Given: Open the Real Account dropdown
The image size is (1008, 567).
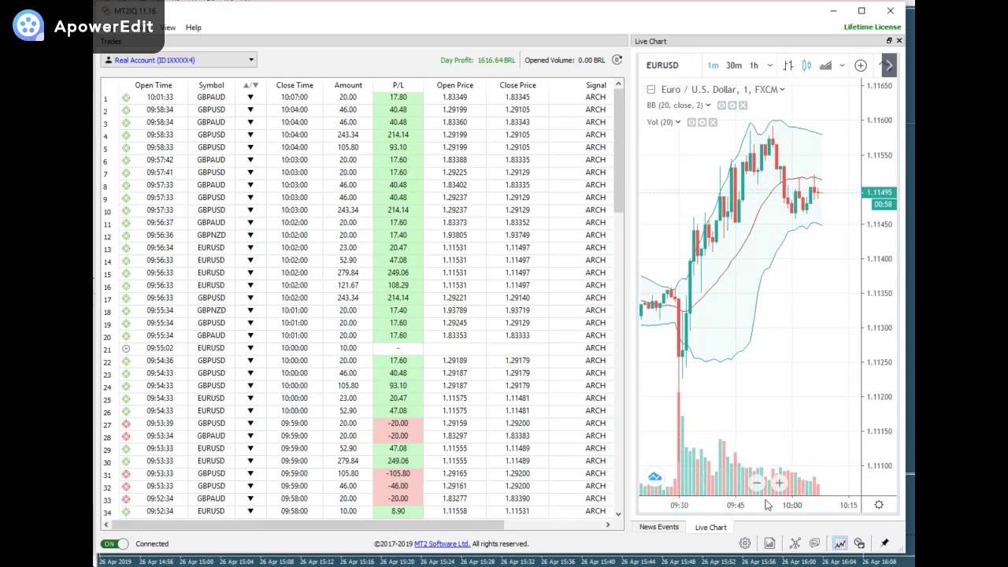Looking at the screenshot, I should coord(180,60).
